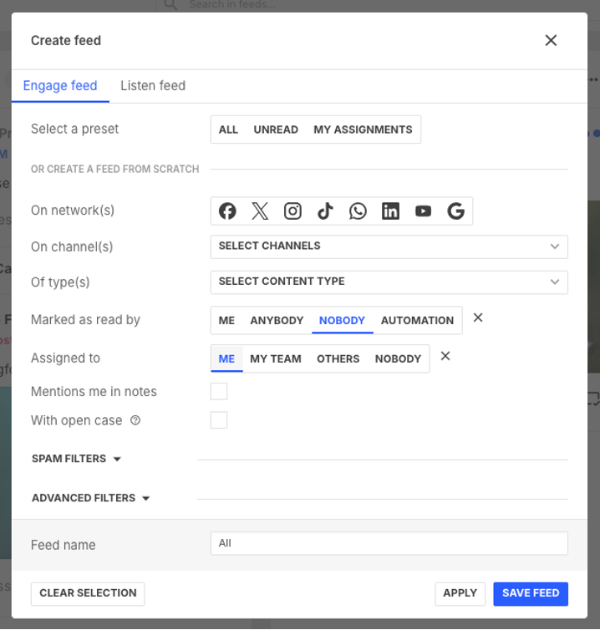
Task: Choose the ALL preset
Action: coord(228,130)
